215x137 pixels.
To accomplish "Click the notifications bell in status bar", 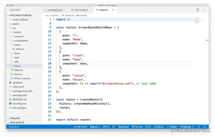I will (x=205, y=127).
